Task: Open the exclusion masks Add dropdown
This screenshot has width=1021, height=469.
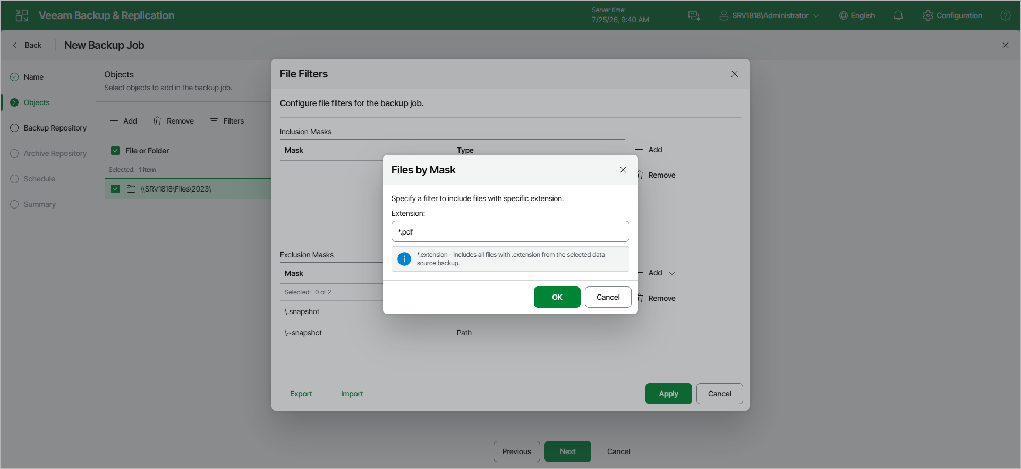Action: (656, 273)
